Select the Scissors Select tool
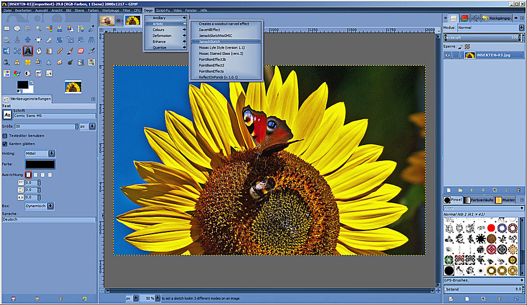The image size is (527, 305). (x=60, y=28)
